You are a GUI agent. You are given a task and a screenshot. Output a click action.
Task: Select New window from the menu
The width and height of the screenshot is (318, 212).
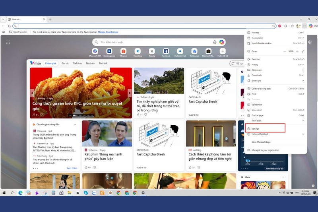[275, 38]
